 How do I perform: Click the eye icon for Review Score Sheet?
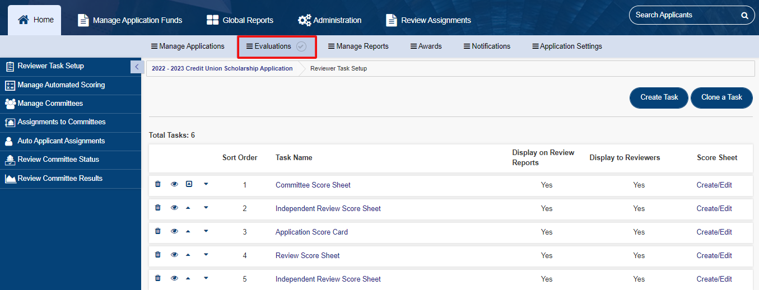click(174, 255)
